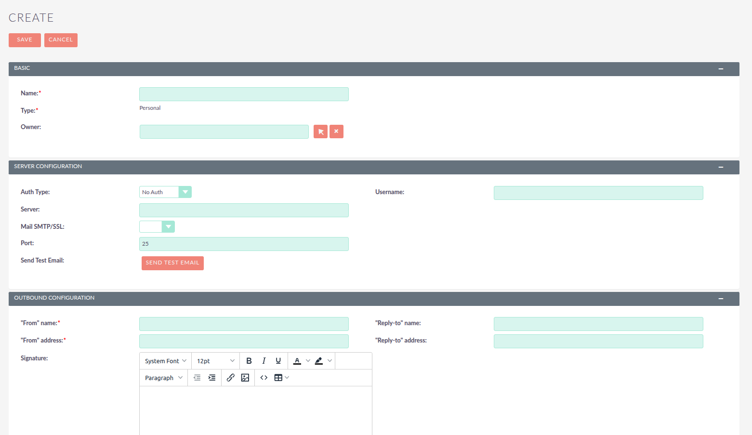Open the Owner record picker arrow icon
This screenshot has height=435, width=752.
click(320, 131)
